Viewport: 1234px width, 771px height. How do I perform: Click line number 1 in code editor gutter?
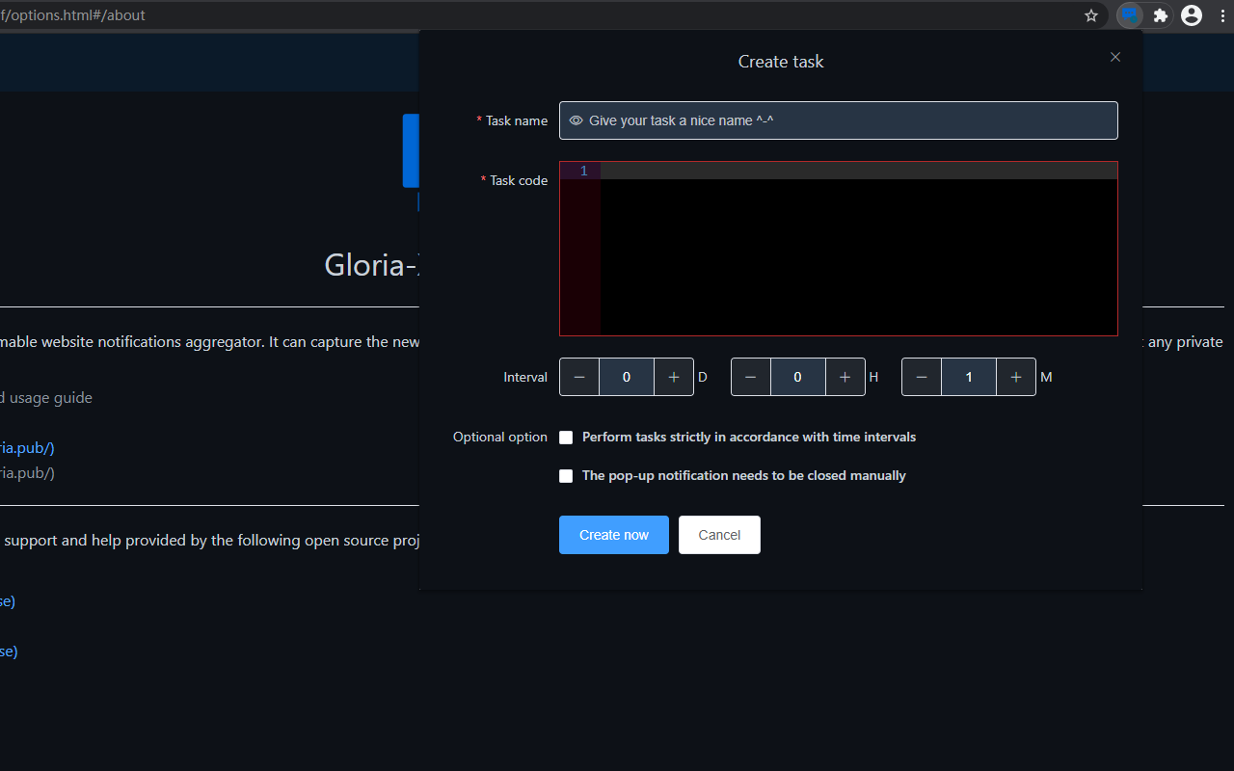coord(583,171)
